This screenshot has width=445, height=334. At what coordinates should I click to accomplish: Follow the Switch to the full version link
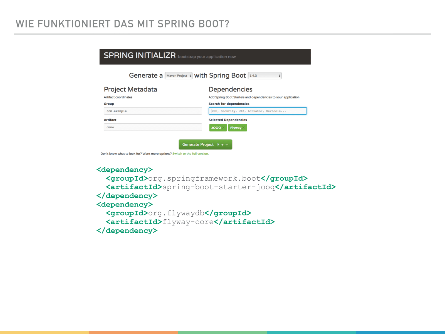(191, 154)
